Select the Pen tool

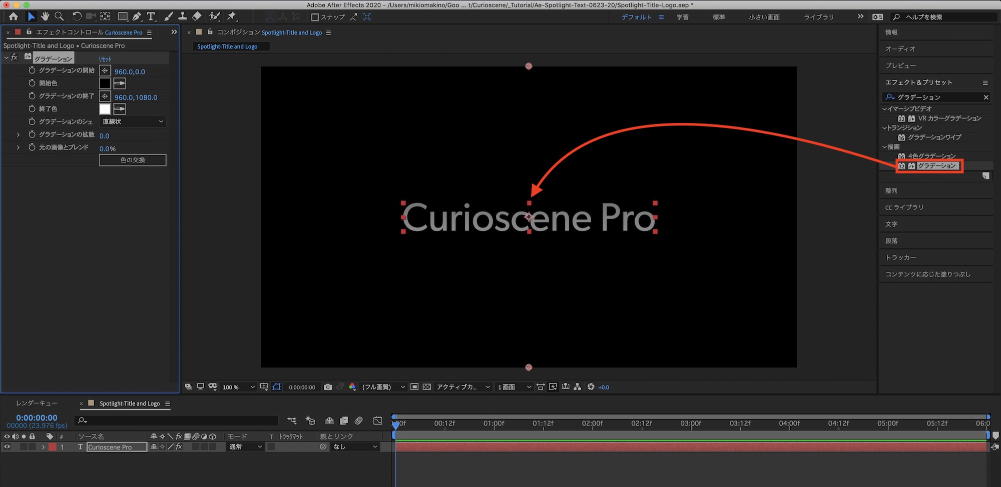(x=137, y=16)
